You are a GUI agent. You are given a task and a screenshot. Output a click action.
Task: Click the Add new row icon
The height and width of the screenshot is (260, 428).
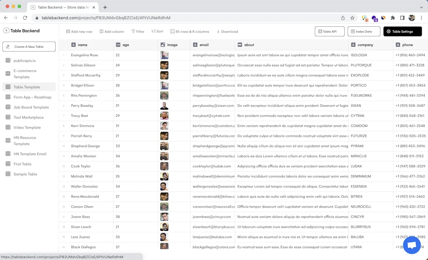click(x=67, y=31)
